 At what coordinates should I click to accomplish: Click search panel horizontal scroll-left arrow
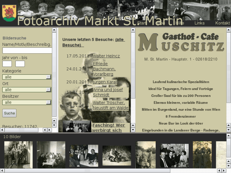(x=2, y=130)
